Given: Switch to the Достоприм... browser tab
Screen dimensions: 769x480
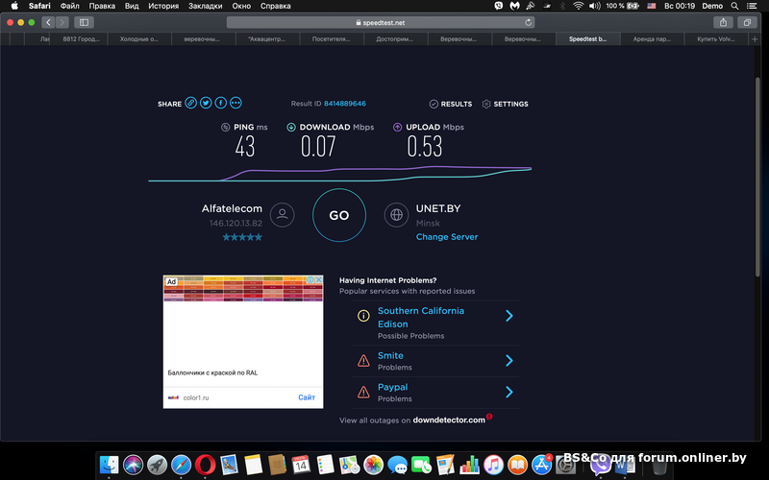Looking at the screenshot, I should pos(397,39).
